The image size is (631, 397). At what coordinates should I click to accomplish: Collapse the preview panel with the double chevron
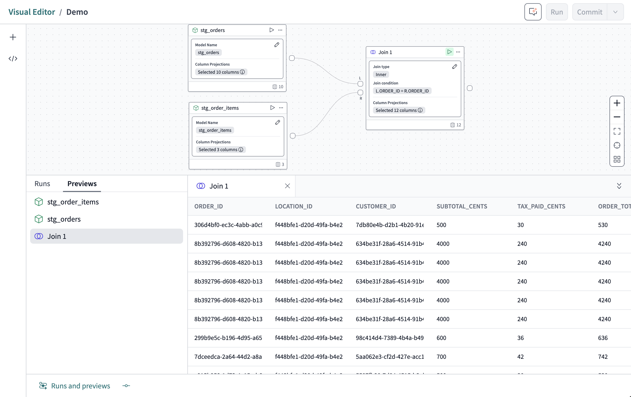click(619, 186)
